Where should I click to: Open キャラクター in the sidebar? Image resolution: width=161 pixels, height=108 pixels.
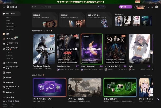pos(10,24)
